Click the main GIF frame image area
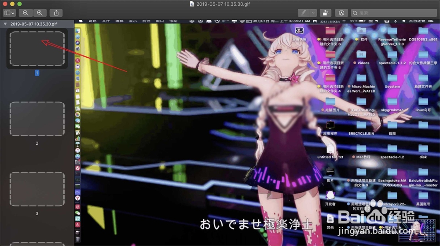 click(x=257, y=132)
